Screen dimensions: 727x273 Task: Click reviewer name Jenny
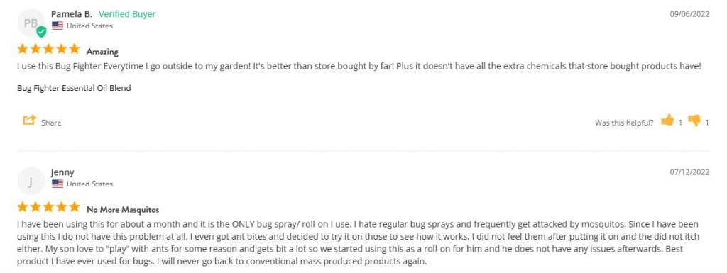coord(62,172)
